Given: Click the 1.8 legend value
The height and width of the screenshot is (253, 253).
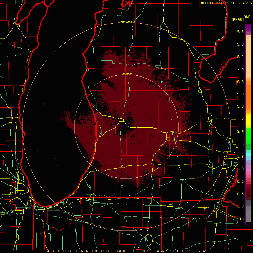Looking at the screenshot, I should pos(240,157).
